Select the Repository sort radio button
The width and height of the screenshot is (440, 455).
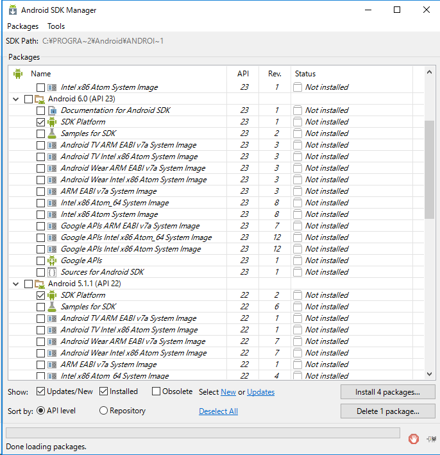click(103, 411)
